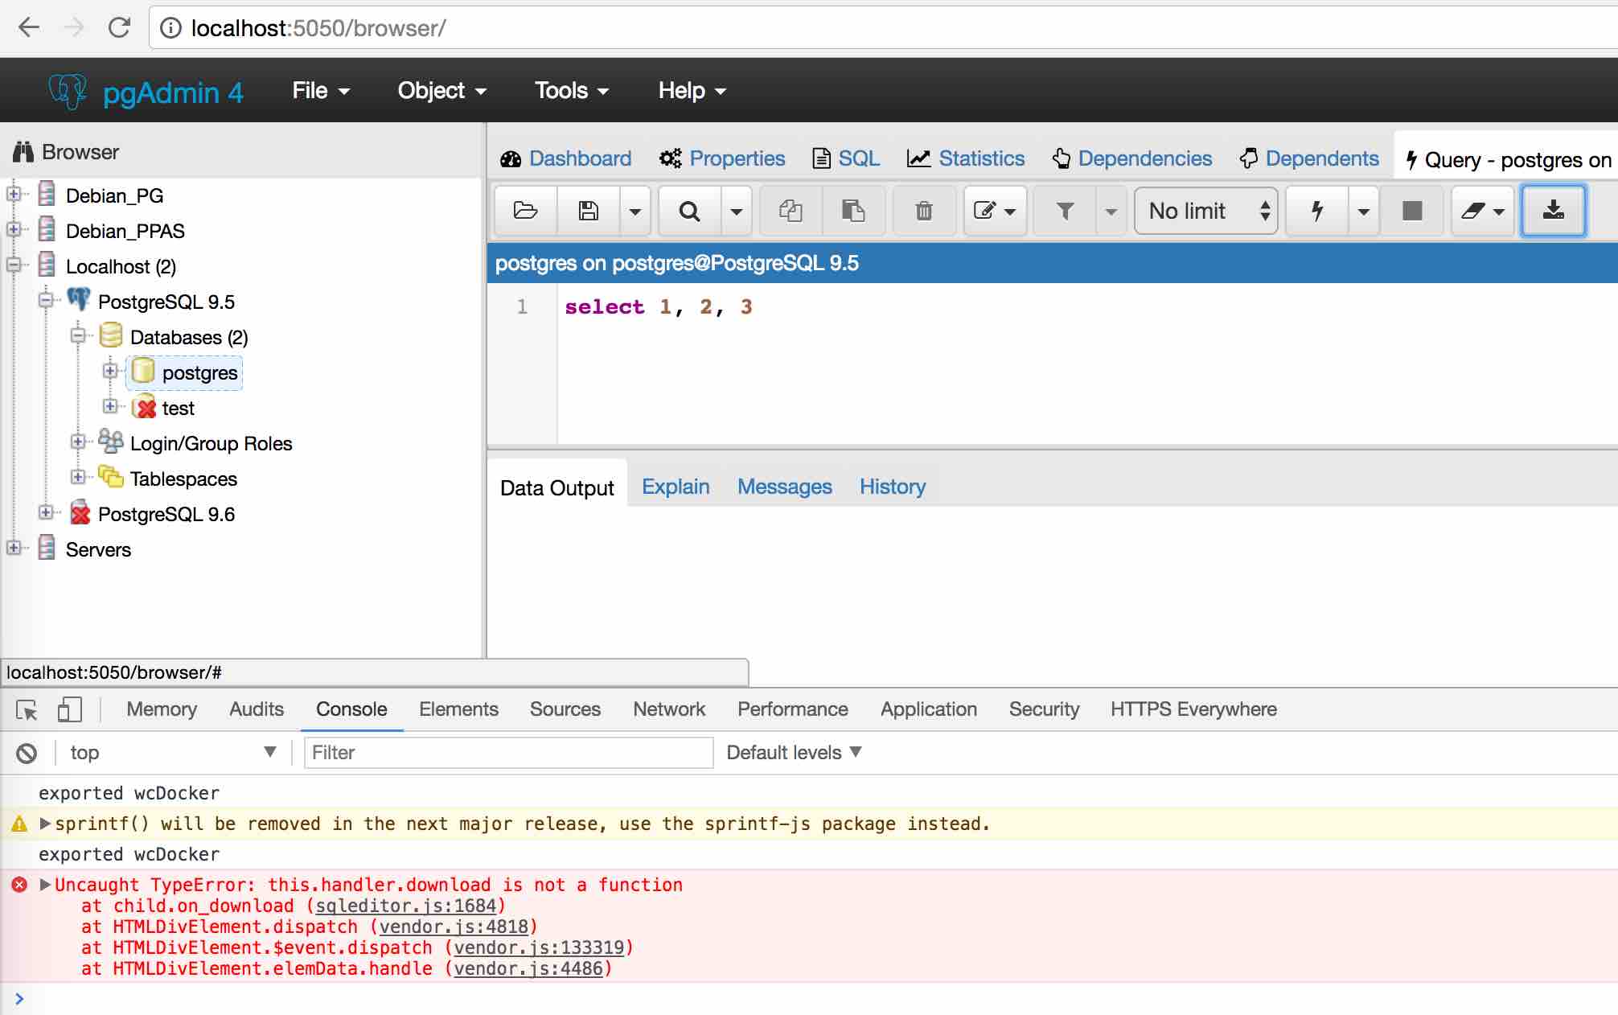
Task: Open the Object menu
Action: 441,91
